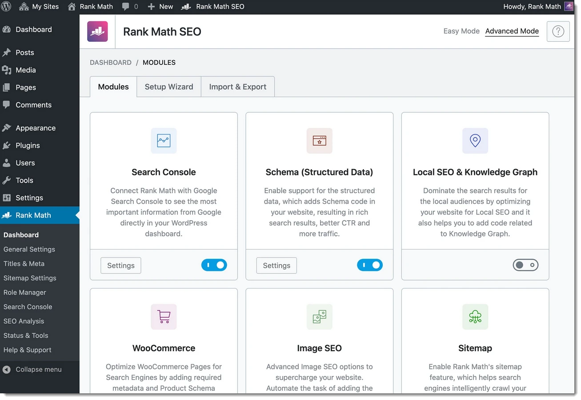Open Search Console submenu item in sidebar

click(x=28, y=307)
